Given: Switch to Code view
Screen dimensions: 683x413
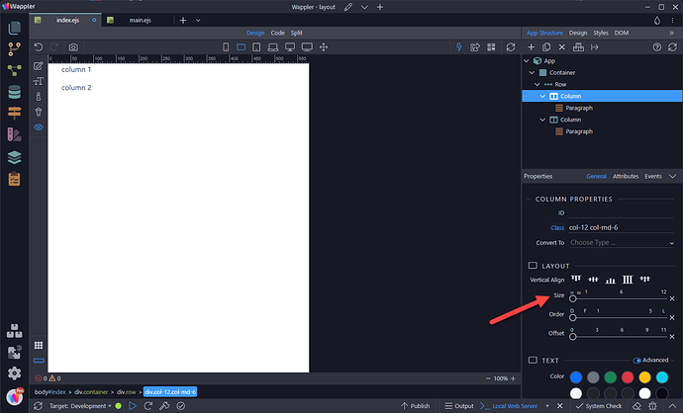Looking at the screenshot, I should pyautogui.click(x=277, y=33).
